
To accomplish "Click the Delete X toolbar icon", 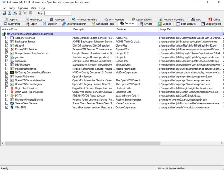I will tap(25, 13).
